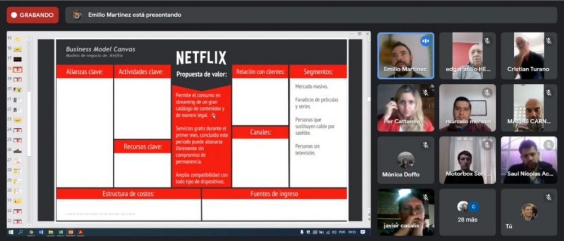Open slide 20 thumbnail in PowerPoint panel
Image resolution: width=564 pixels, height=241 pixels.
point(17,90)
